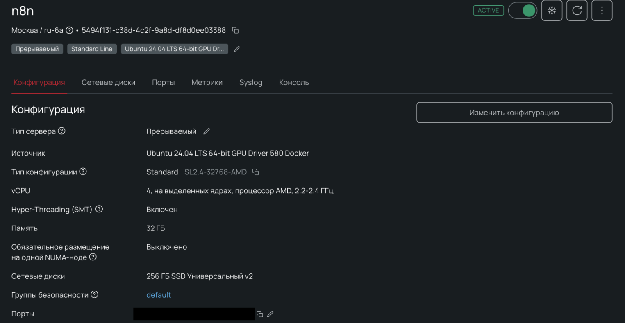
Task: Select the UUID text 5494f131-c38d-4c2f-9a8d-df8d0ee03388
Action: pyautogui.click(x=154, y=30)
